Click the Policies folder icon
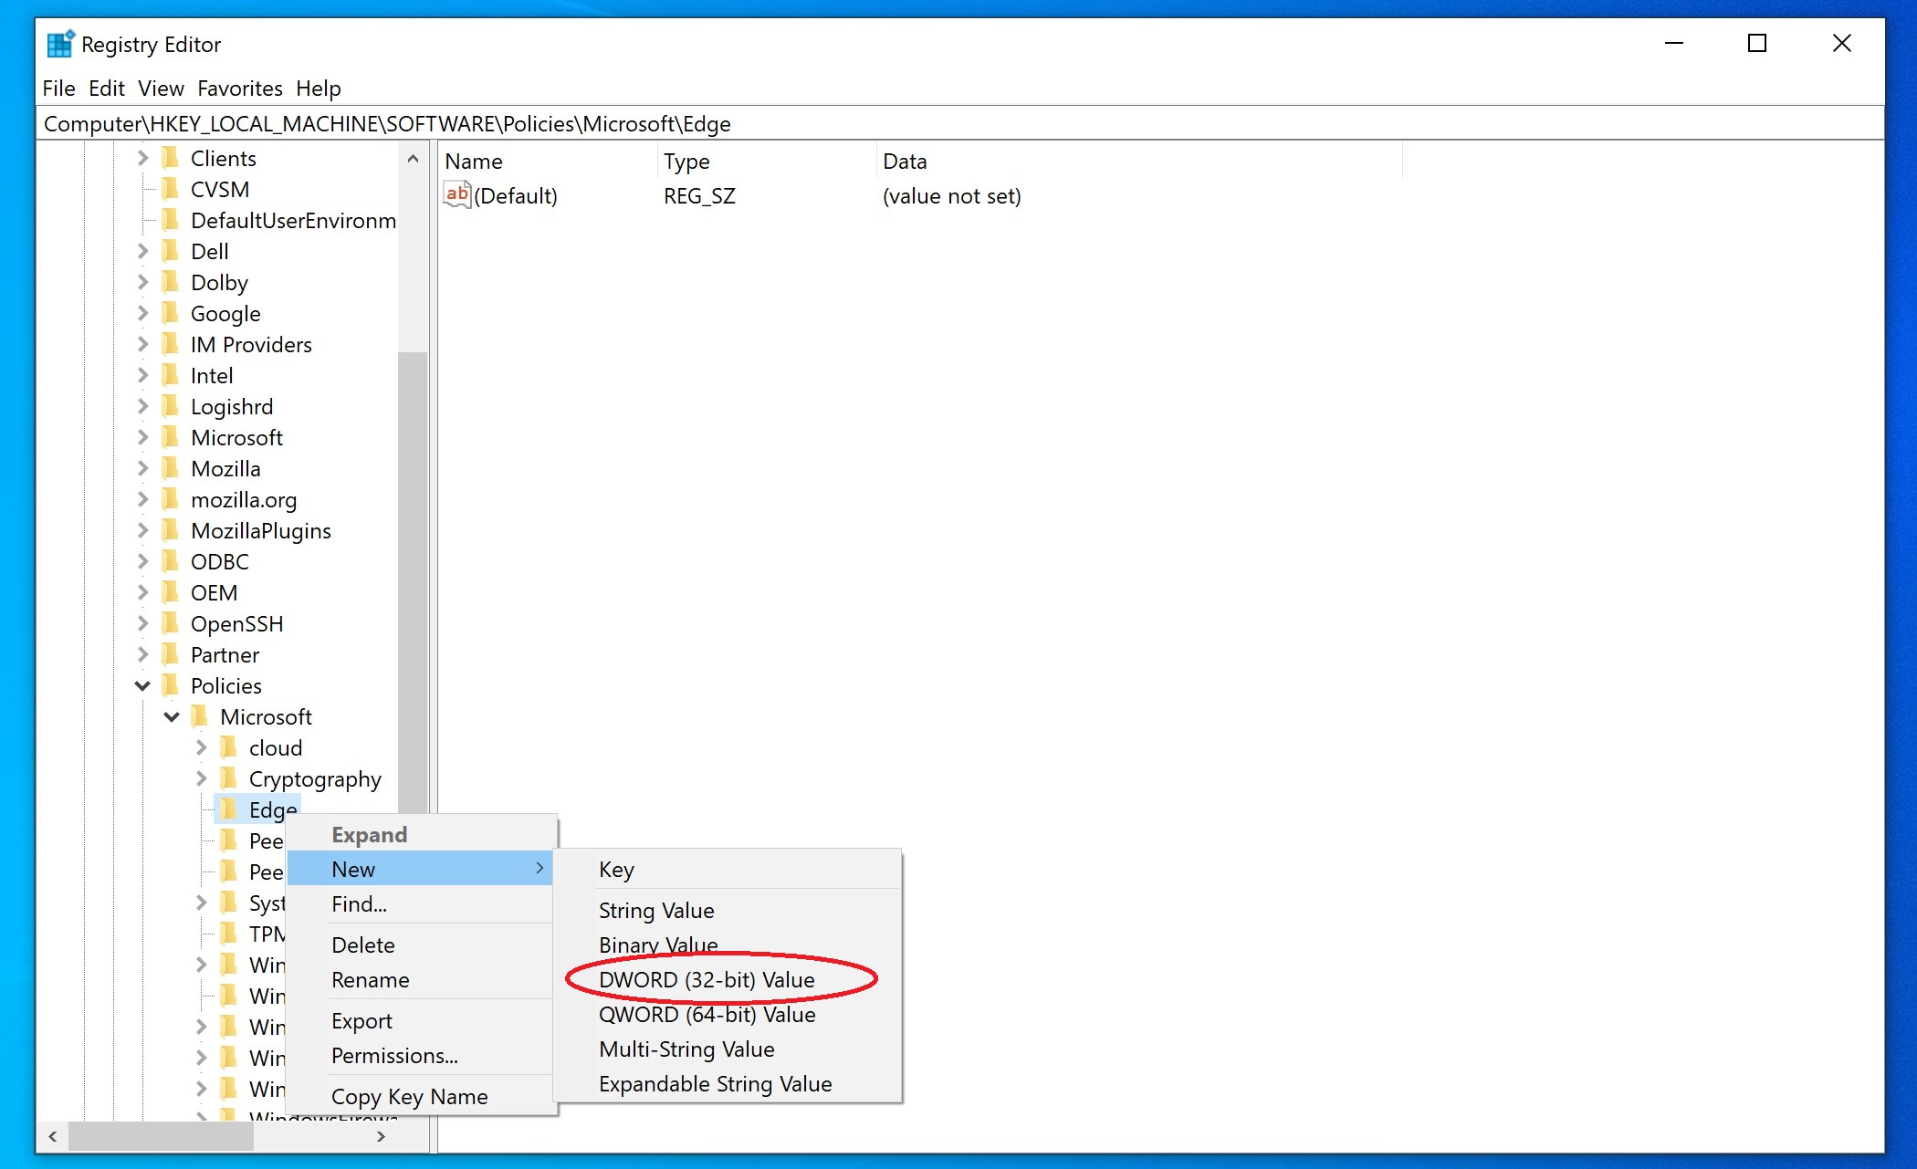1917x1169 pixels. point(170,685)
